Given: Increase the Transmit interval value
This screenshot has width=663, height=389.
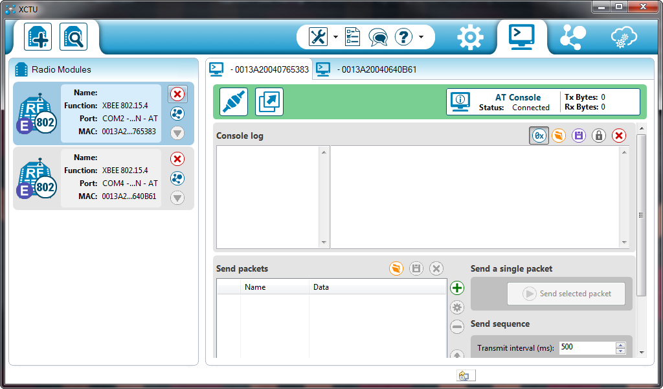Looking at the screenshot, I should (621, 345).
